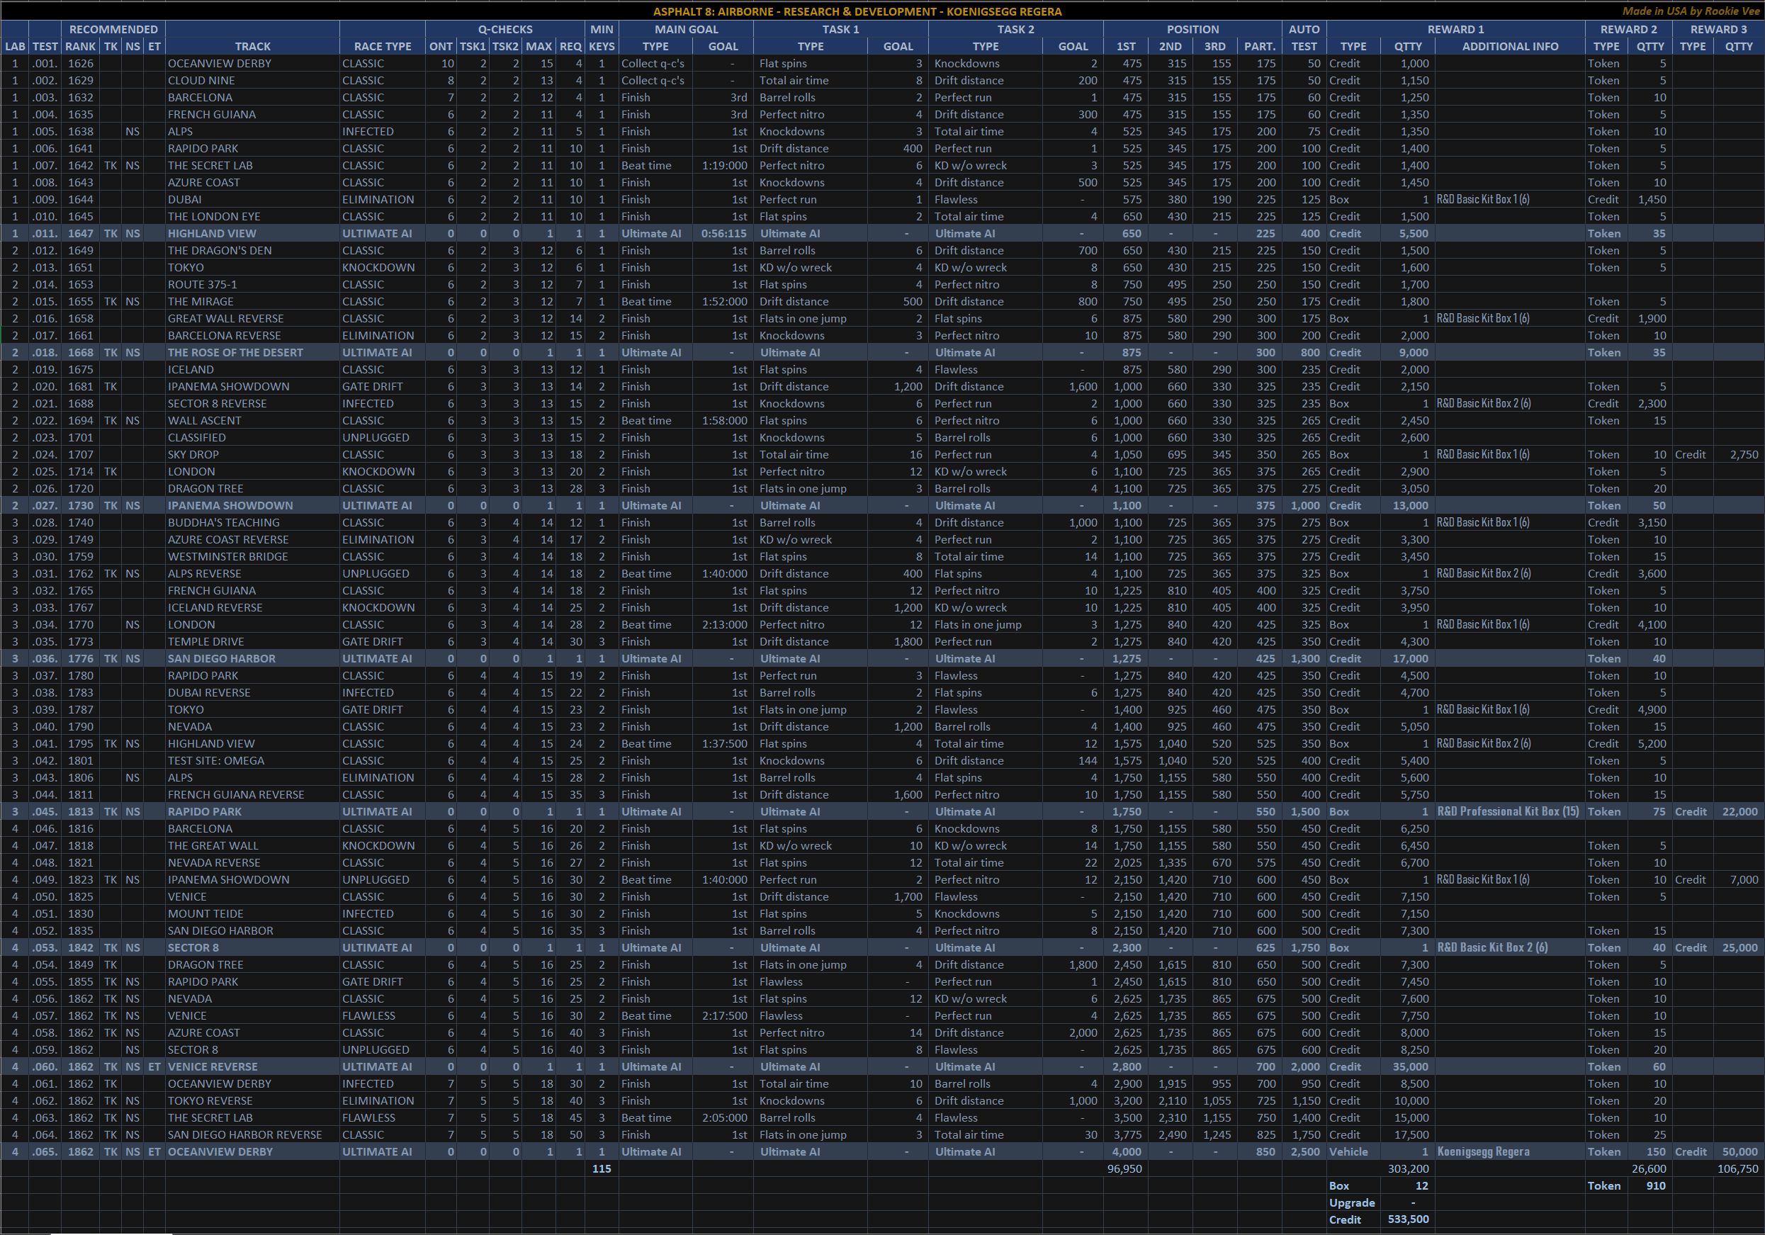The height and width of the screenshot is (1235, 1765).
Task: Select the TRACK column header
Action: coord(252,46)
